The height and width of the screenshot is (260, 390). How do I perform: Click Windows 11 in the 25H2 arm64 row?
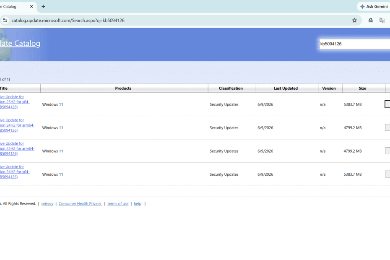[x=52, y=151]
